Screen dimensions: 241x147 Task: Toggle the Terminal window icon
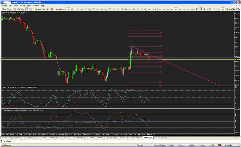(x=27, y=9)
